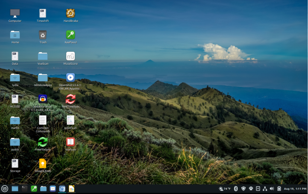308x194 pixels.
Task: Launch KeePass2 from the desktop
Action: (70, 35)
